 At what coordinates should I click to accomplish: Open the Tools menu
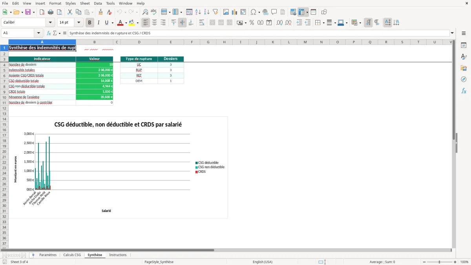click(110, 3)
